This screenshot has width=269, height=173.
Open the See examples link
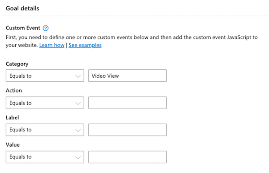pyautogui.click(x=85, y=45)
